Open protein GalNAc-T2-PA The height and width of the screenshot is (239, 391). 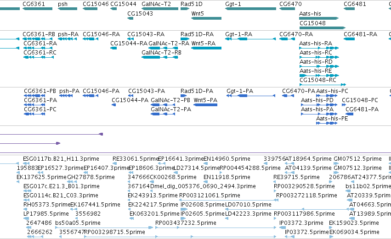coord(171,109)
